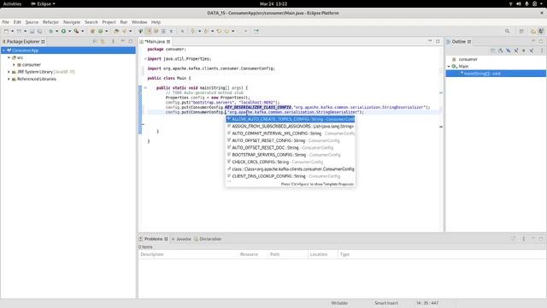Open the Project menu
This screenshot has height=308, width=547.
[109, 22]
